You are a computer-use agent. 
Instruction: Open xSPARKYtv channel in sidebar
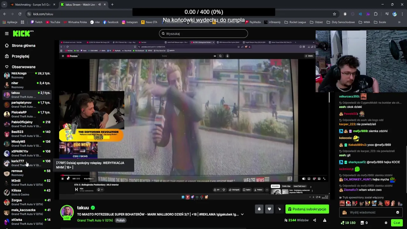pos(27,153)
